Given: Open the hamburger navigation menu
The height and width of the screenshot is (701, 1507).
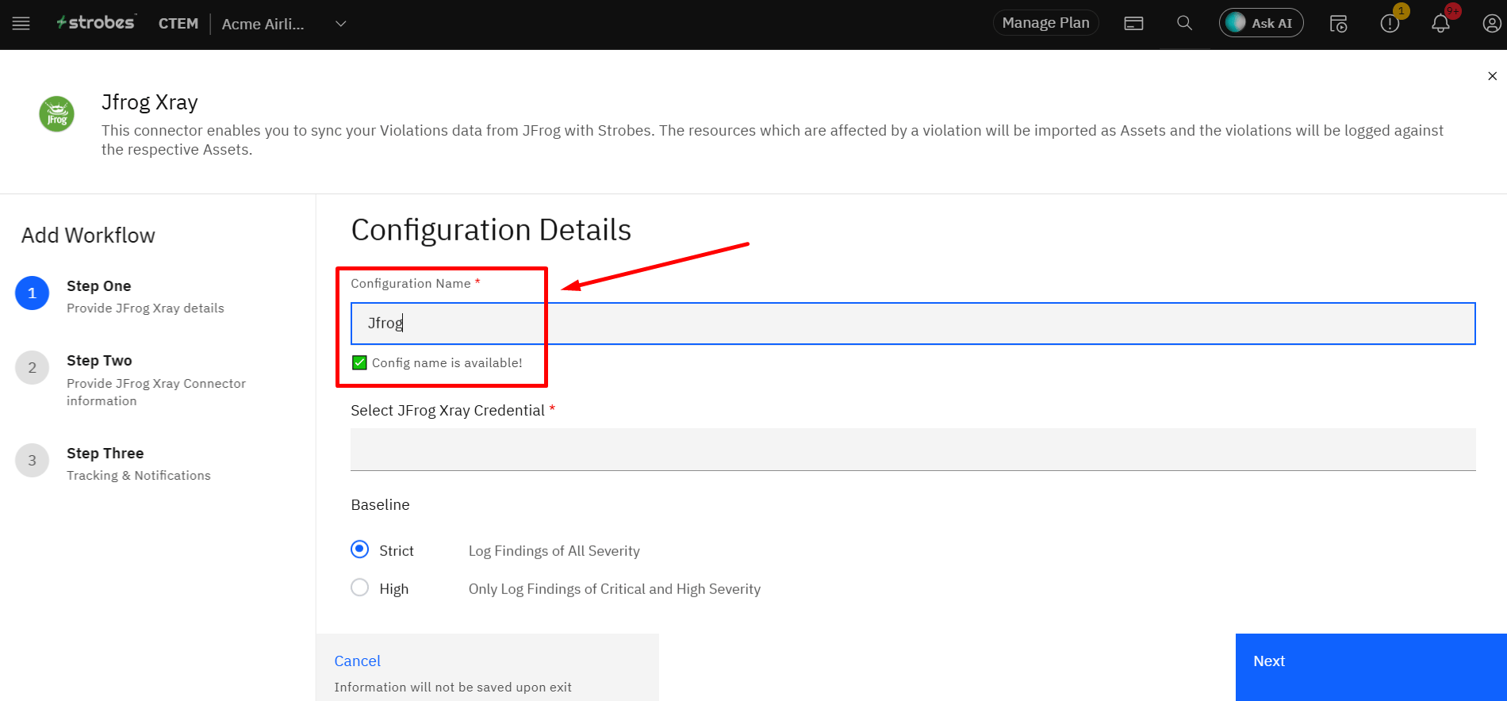Looking at the screenshot, I should click(21, 24).
